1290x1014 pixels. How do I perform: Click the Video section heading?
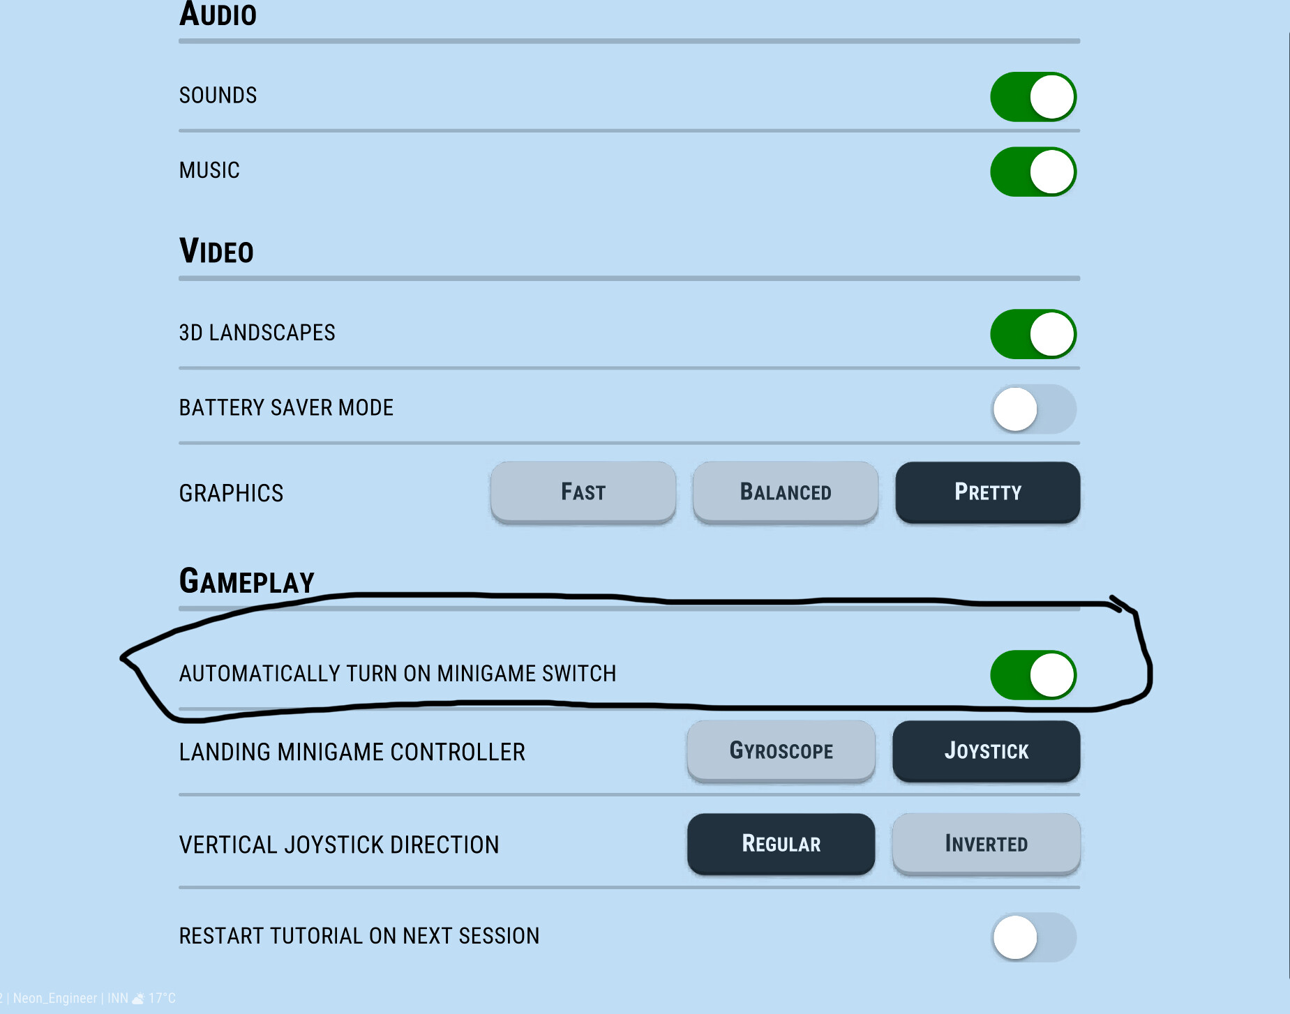pos(216,251)
